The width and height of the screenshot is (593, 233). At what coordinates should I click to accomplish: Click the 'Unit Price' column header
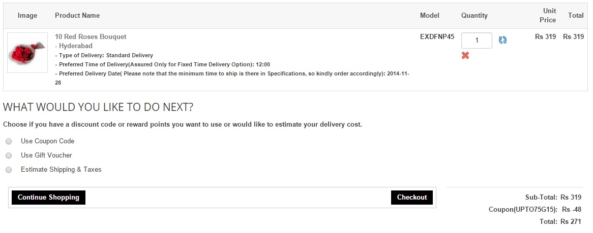[548, 15]
